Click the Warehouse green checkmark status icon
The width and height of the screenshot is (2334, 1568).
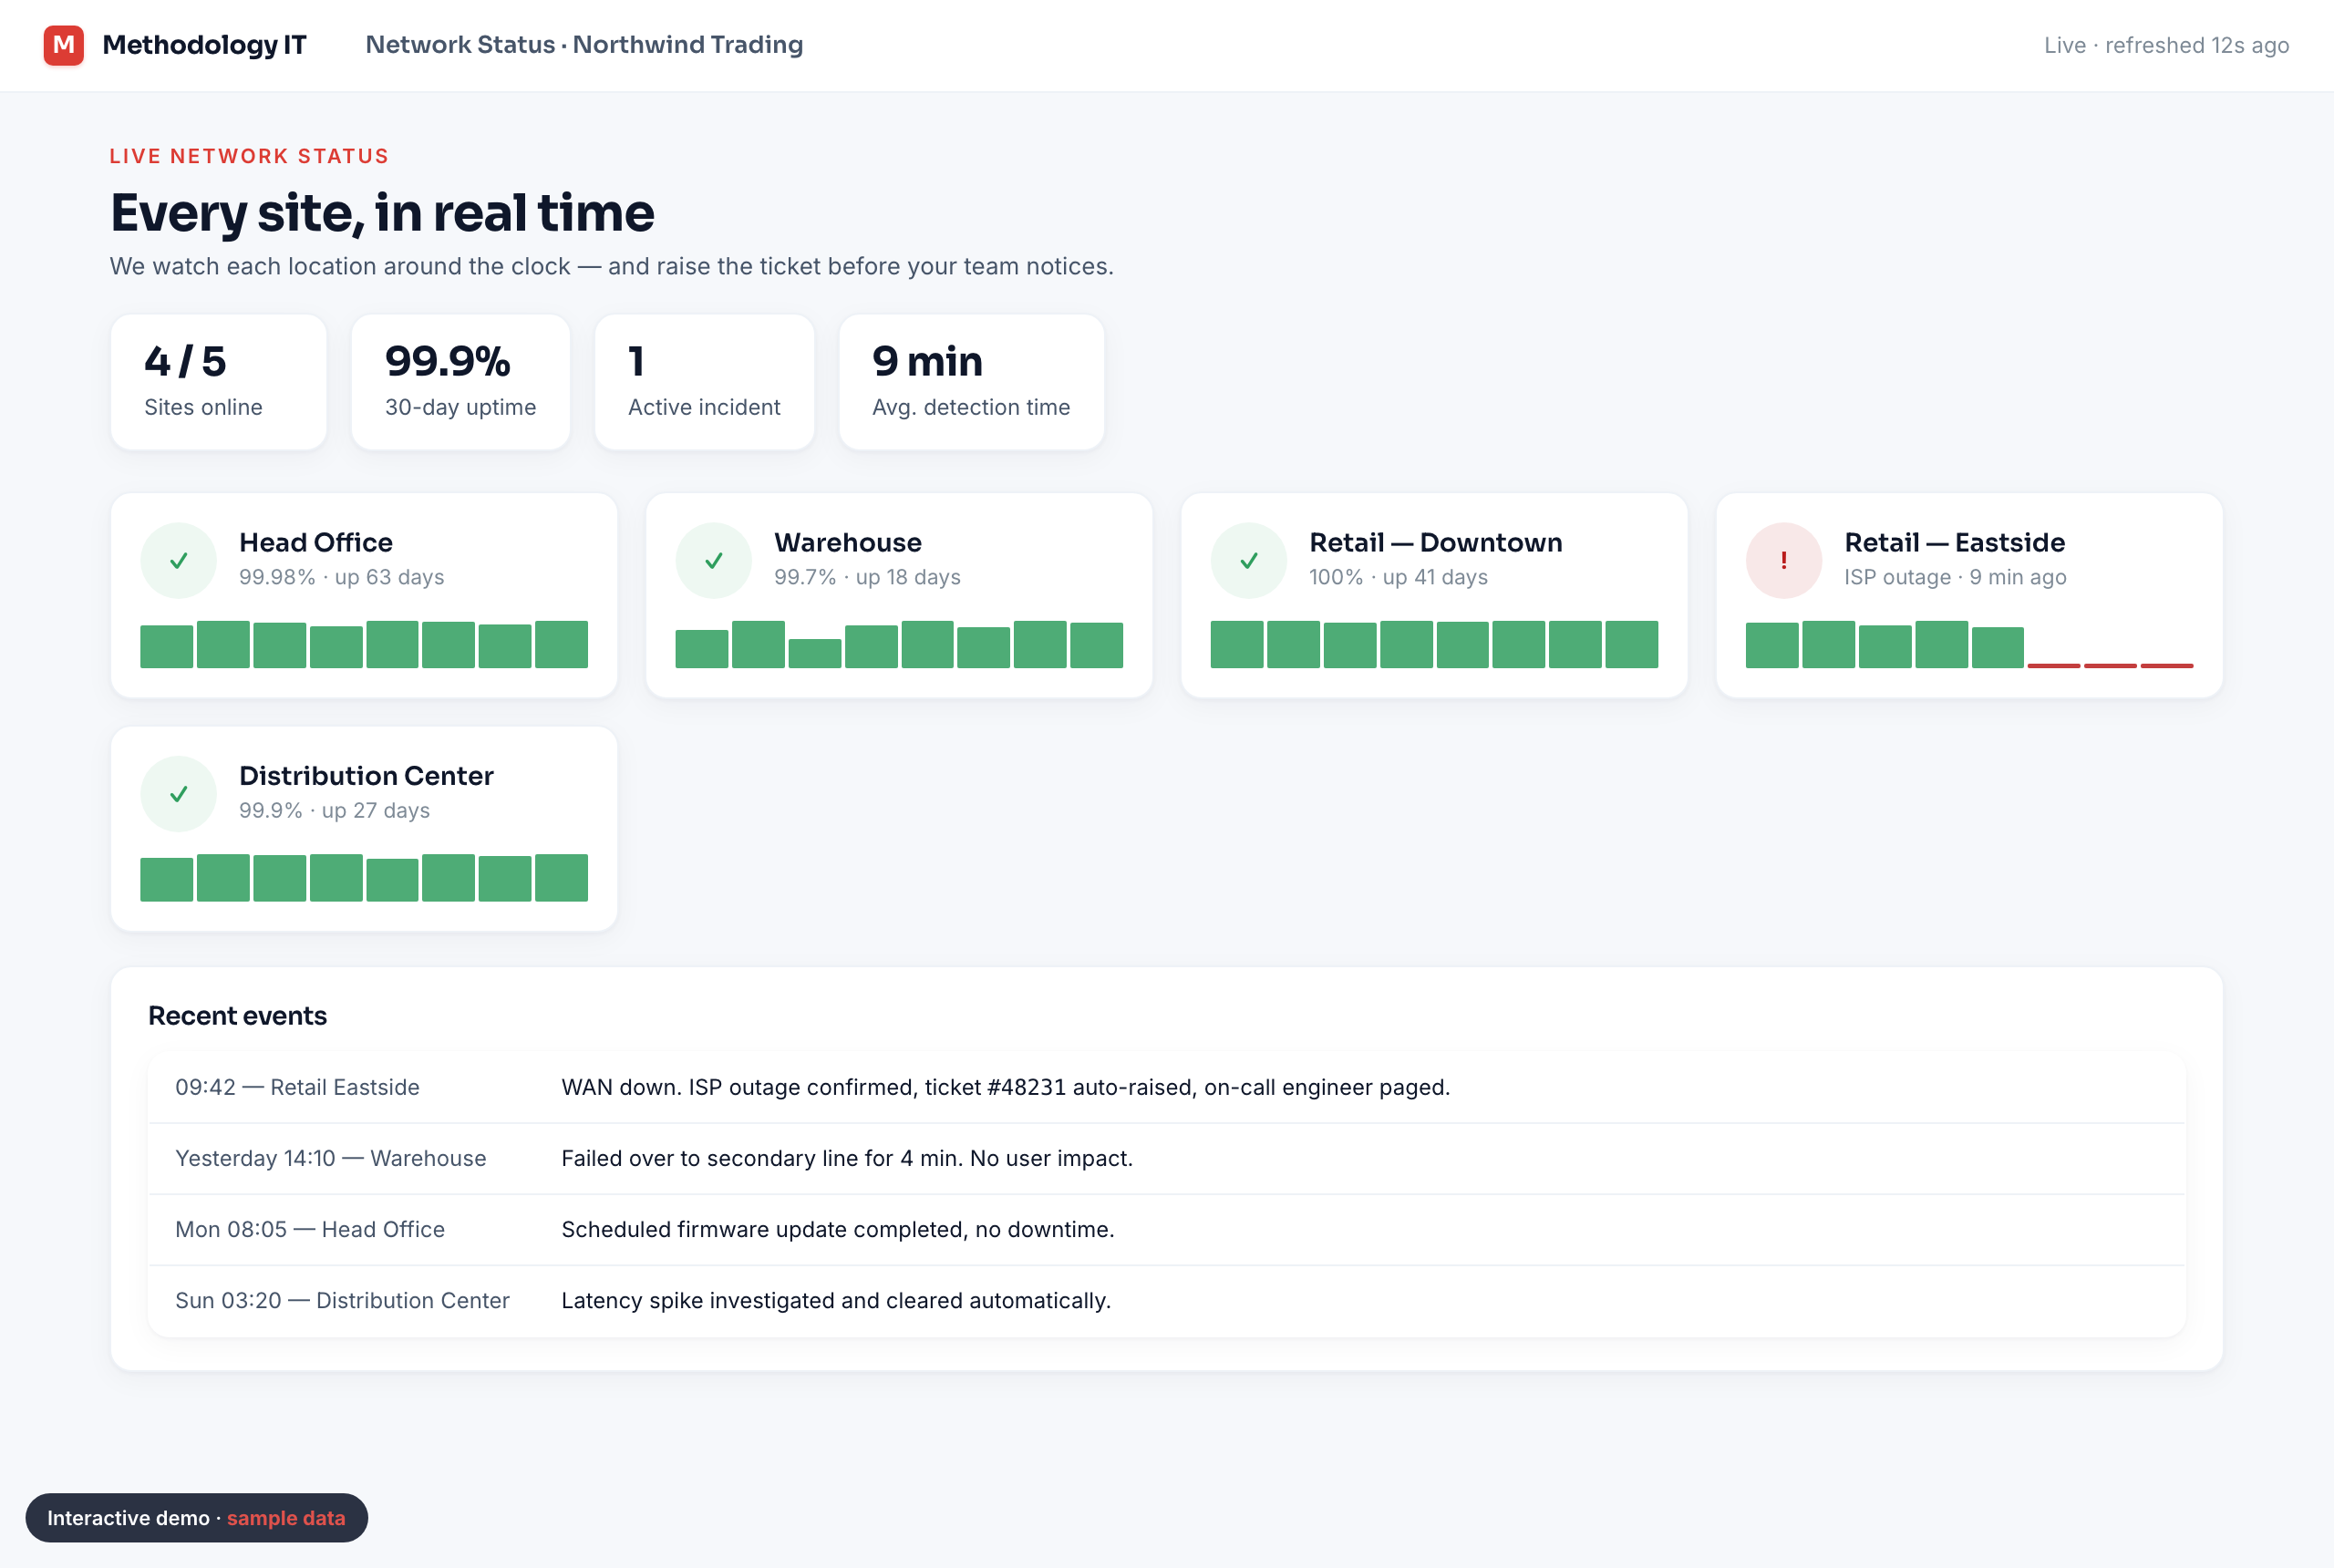(714, 561)
